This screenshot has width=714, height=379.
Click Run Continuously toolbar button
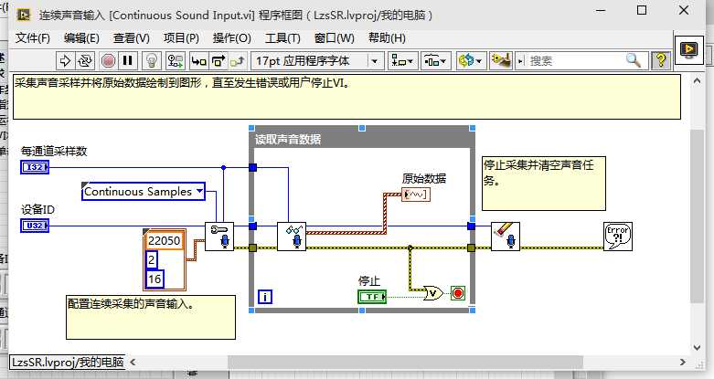click(x=85, y=60)
